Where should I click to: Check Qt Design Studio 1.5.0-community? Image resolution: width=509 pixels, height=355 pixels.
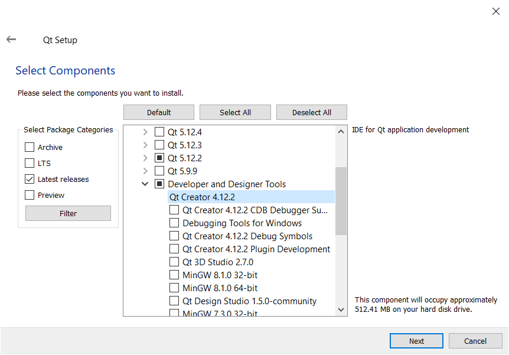pyautogui.click(x=174, y=301)
